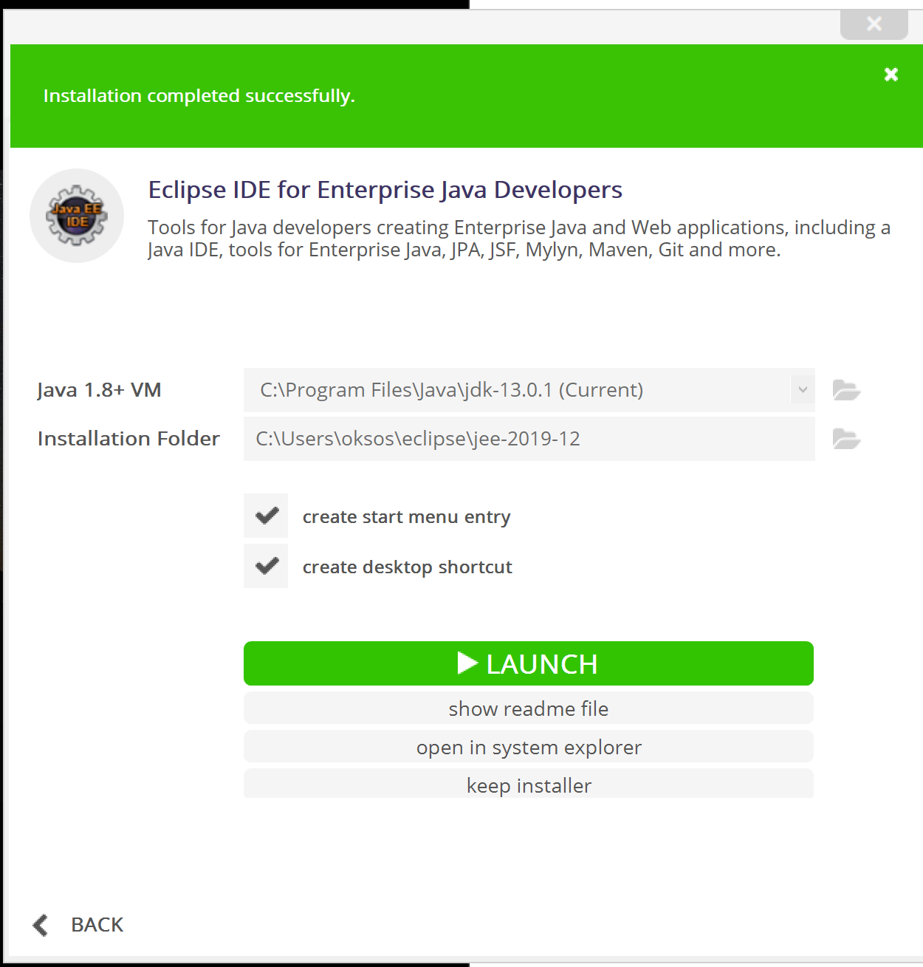The image size is (923, 967).
Task: Click the Installation Folder path field
Action: (x=529, y=439)
